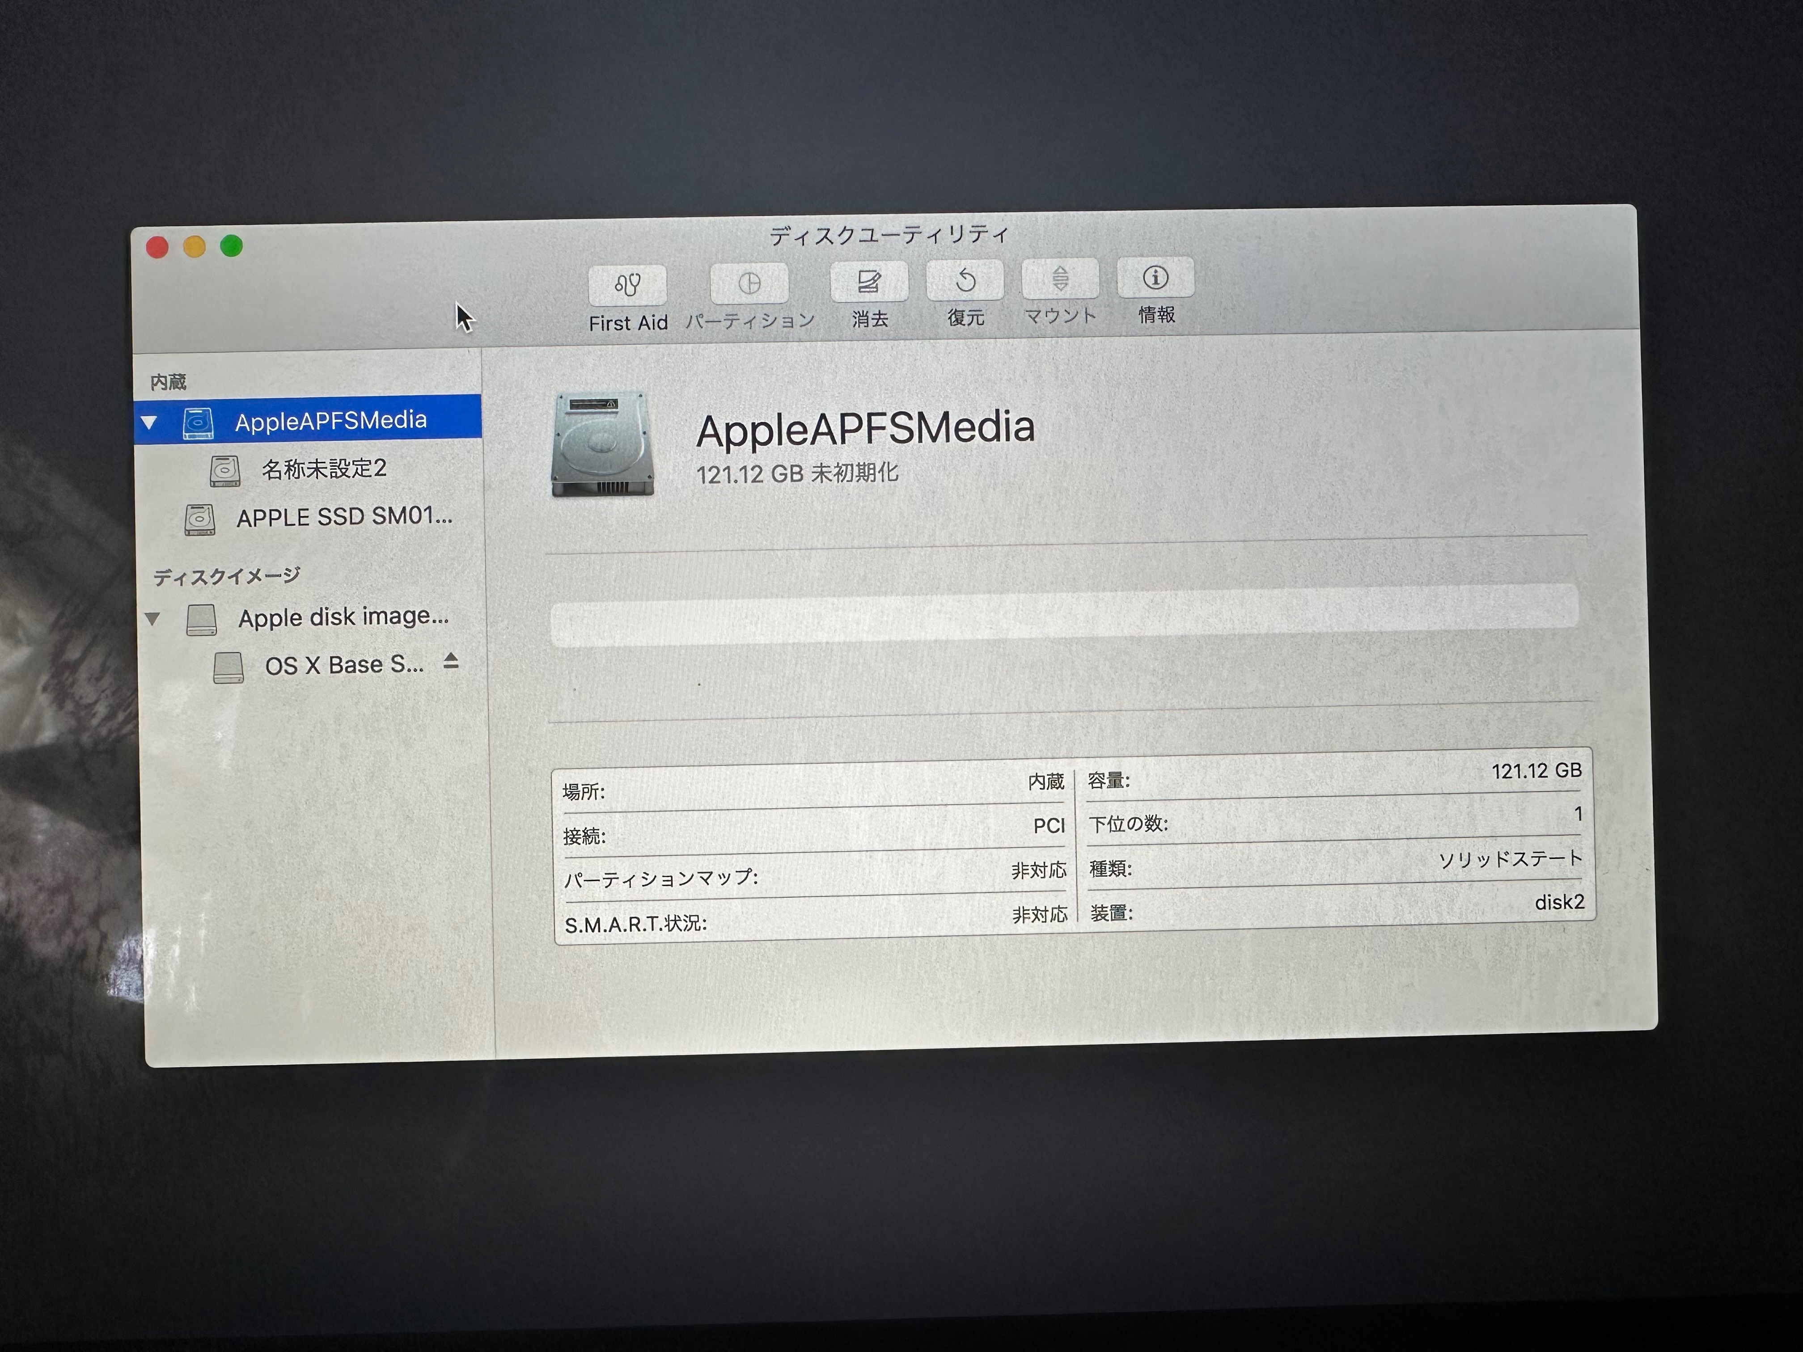The image size is (1803, 1352).
Task: Click the green zoom window button
Action: pyautogui.click(x=232, y=246)
